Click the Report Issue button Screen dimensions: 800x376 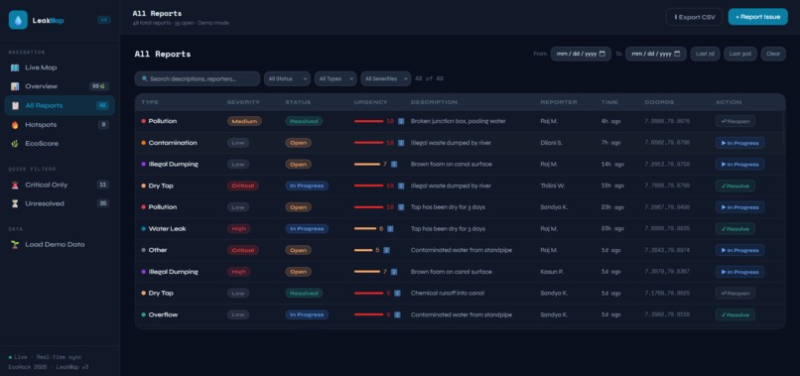[x=757, y=17]
